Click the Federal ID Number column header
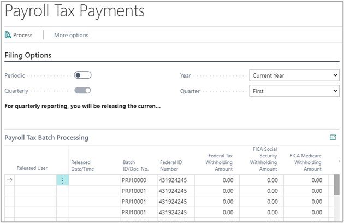Screen dimensions: 344x223 tap(171, 166)
